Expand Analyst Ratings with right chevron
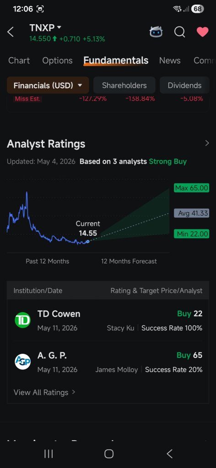This screenshot has height=468, width=216. [207, 143]
